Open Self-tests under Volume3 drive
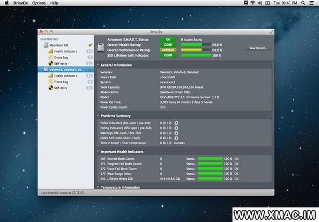The width and height of the screenshot is (319, 222). [x=61, y=88]
